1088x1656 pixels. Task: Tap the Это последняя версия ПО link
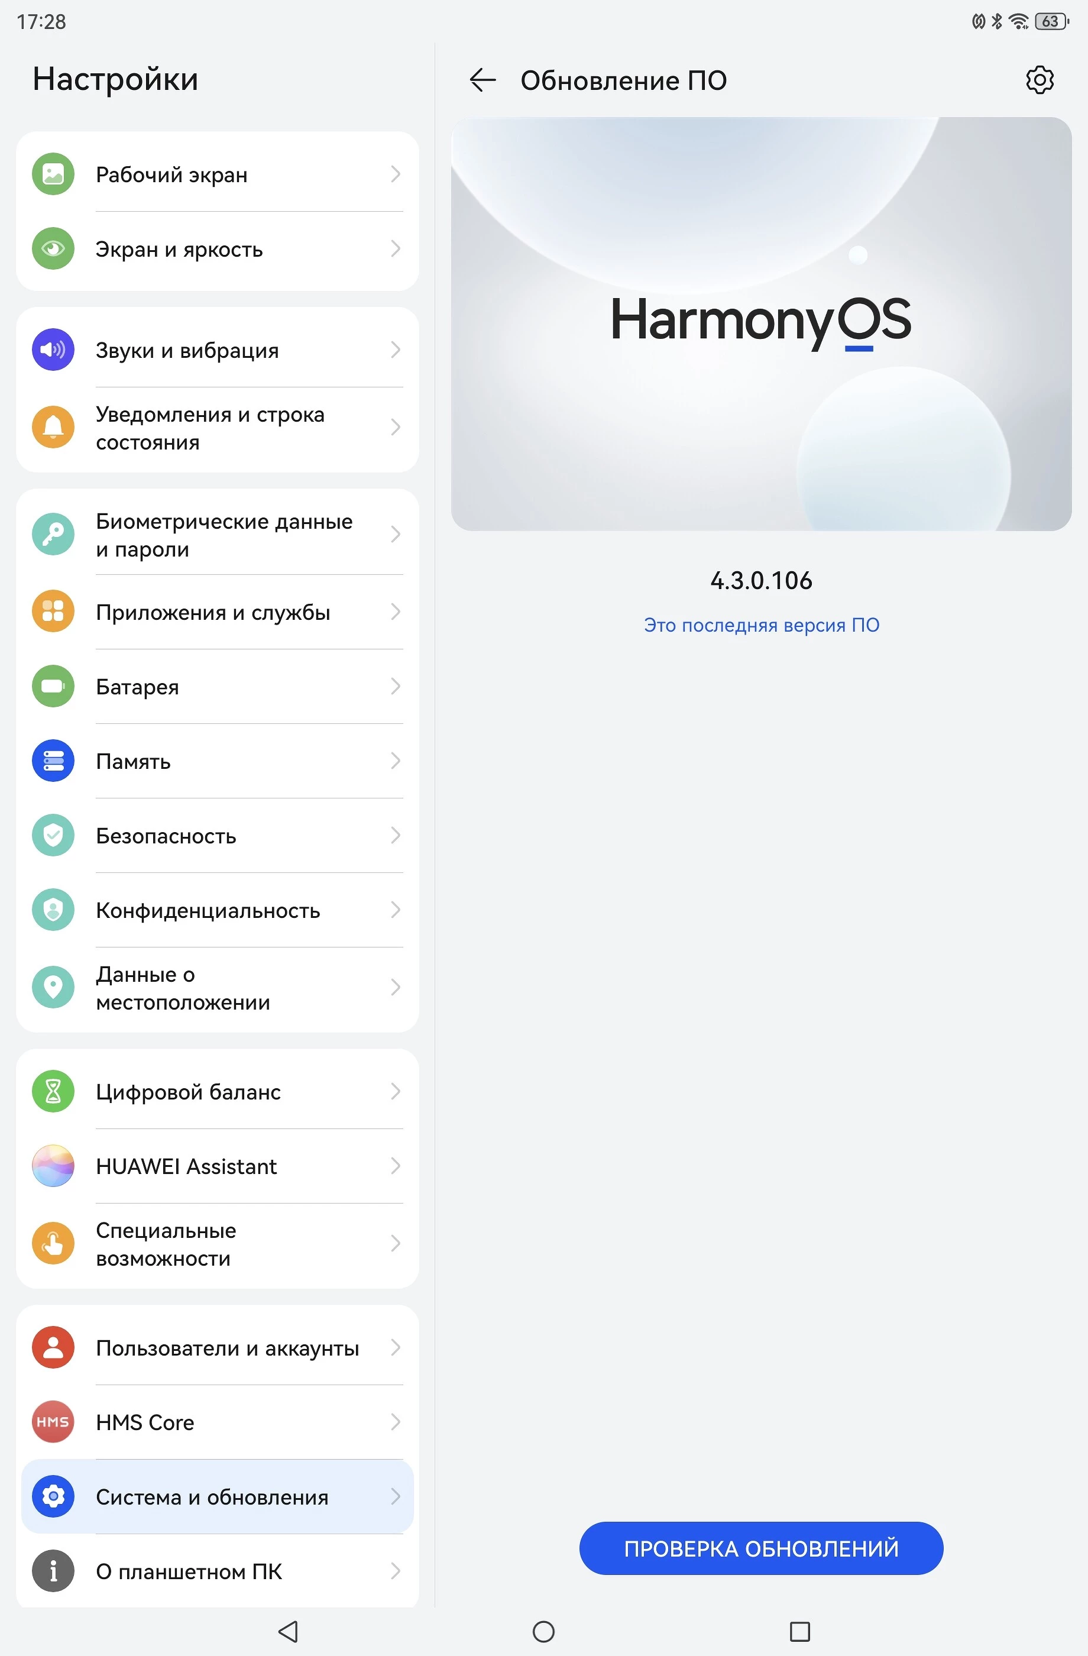click(x=761, y=625)
